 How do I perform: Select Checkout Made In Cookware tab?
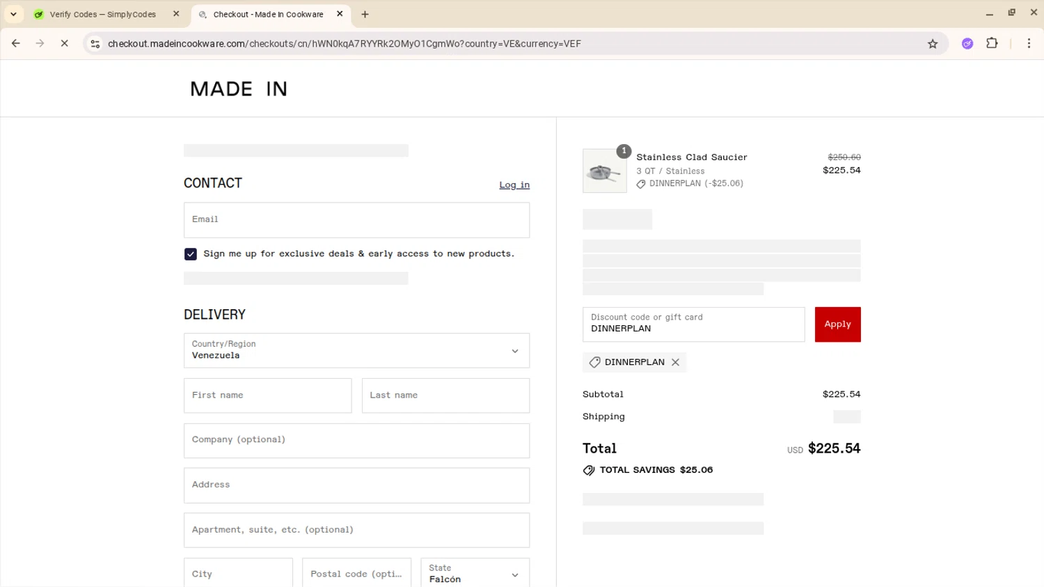[x=270, y=14]
